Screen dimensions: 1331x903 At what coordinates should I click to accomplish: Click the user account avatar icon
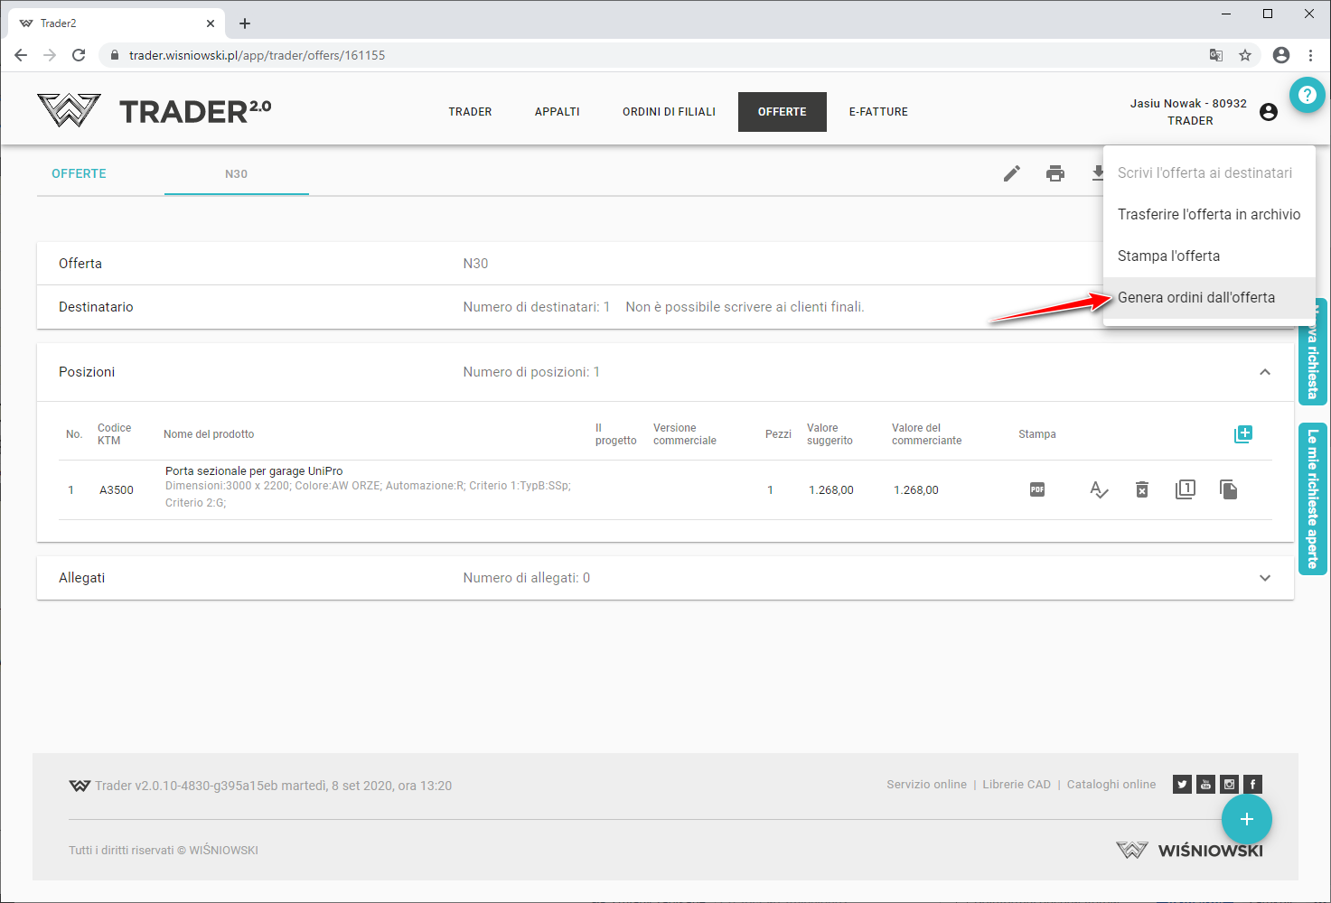[x=1268, y=112]
